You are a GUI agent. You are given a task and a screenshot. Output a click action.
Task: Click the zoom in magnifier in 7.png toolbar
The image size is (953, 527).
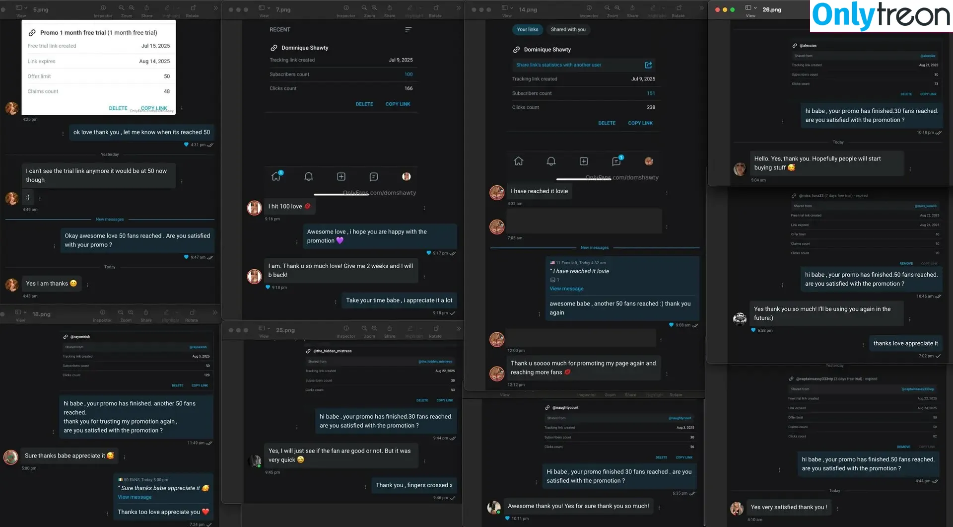(374, 8)
